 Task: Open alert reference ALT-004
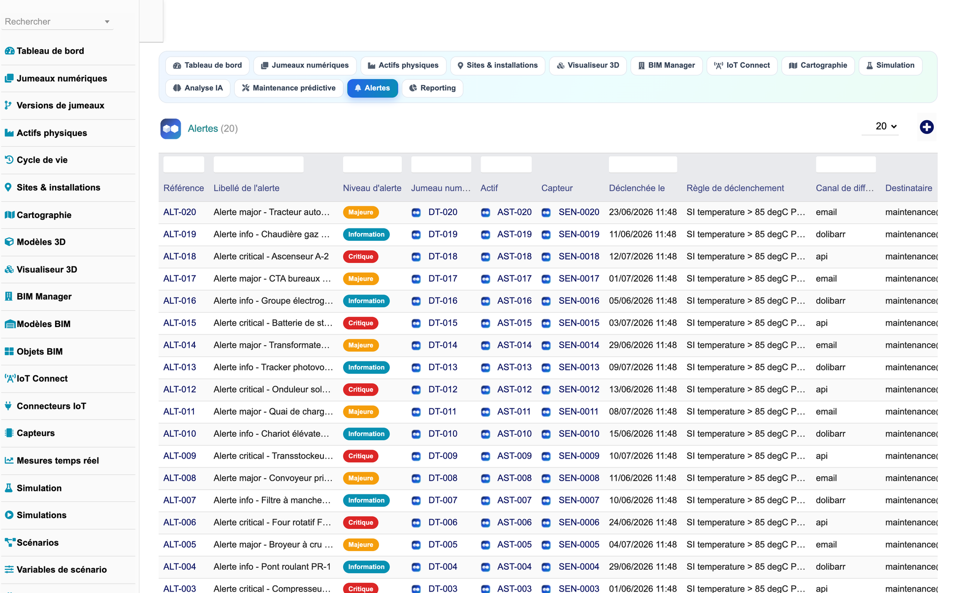tap(180, 567)
